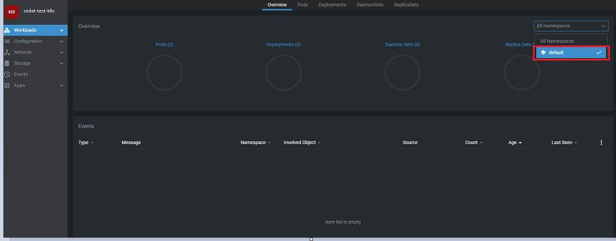Click the Workloads sidebar icon
The width and height of the screenshot is (616, 241).
click(7, 30)
